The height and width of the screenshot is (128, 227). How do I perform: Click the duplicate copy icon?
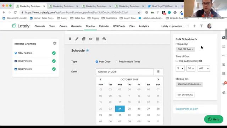click(x=84, y=39)
